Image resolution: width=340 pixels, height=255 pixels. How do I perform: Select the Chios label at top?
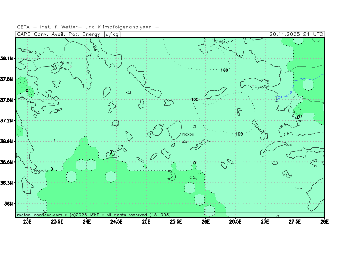[x=220, y=42]
